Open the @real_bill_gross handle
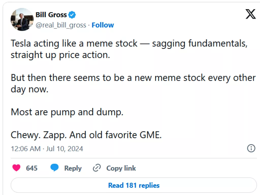This screenshot has height=195, width=260. (x=61, y=25)
